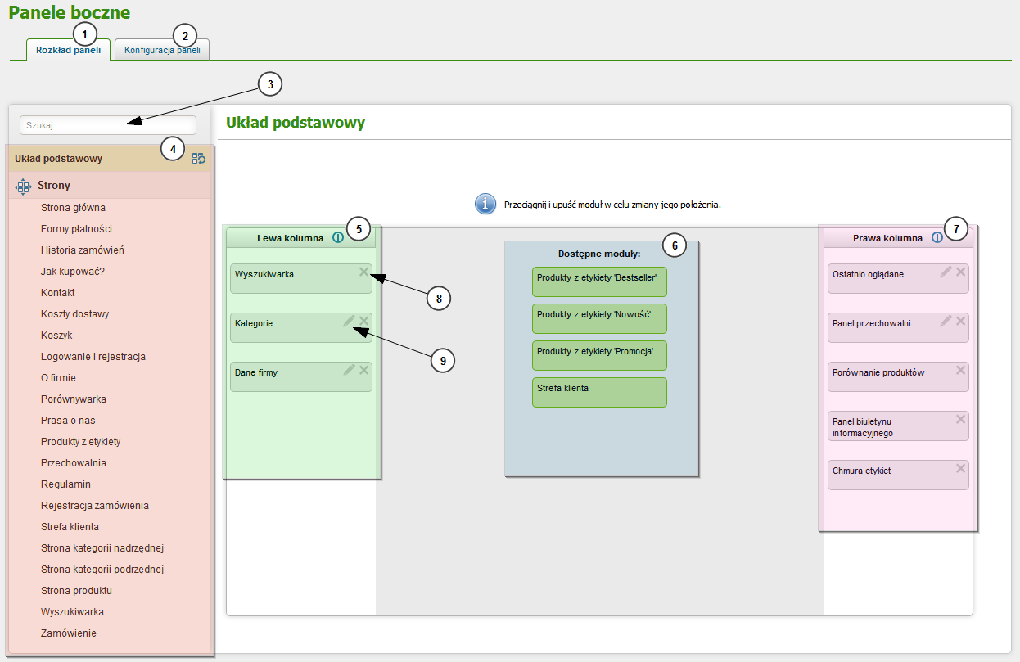
Task: Edit the Panel przechowalni module
Action: point(946,321)
